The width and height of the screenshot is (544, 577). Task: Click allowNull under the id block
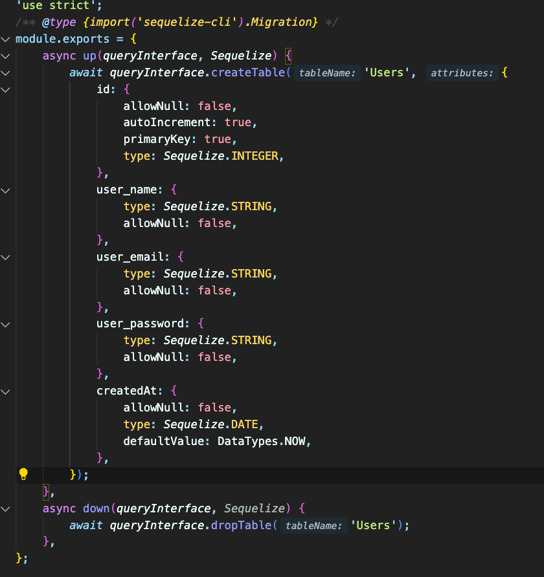153,106
